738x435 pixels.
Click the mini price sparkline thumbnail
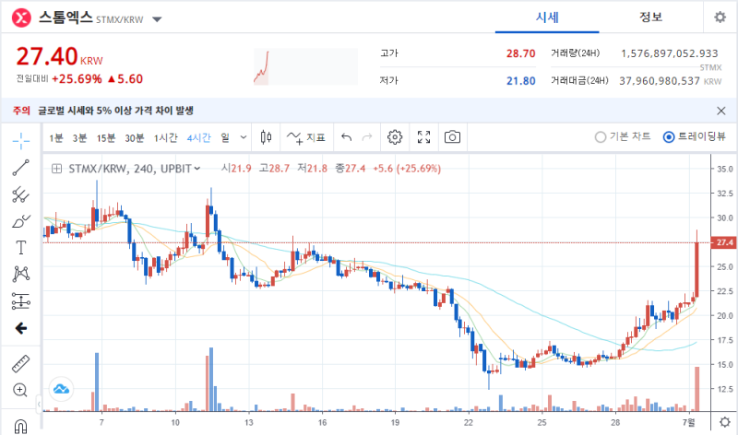305,66
